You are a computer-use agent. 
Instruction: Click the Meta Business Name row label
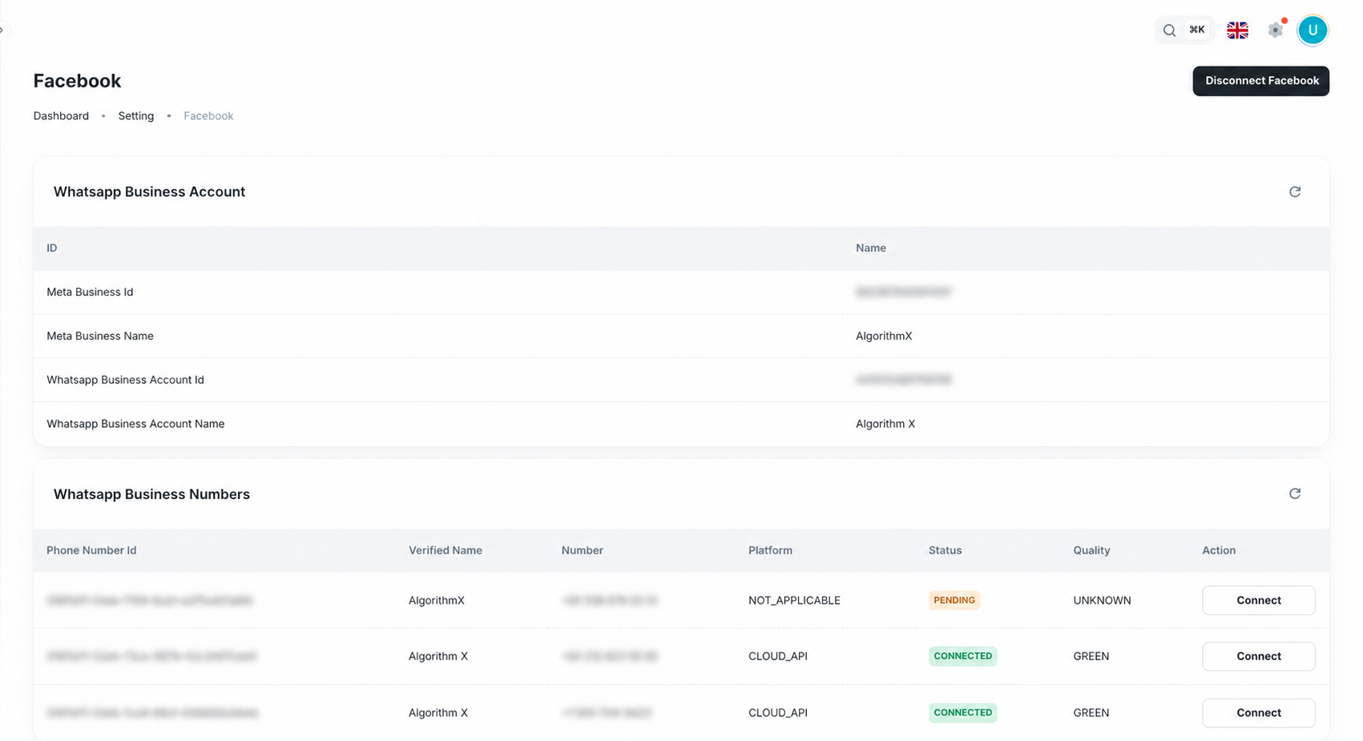coord(100,336)
